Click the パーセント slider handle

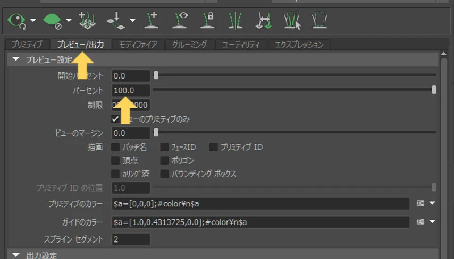(434, 90)
